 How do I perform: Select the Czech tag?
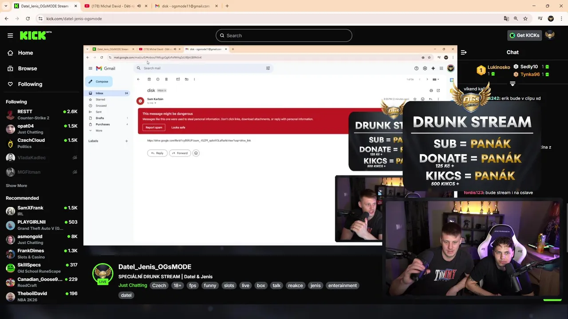pos(159,285)
